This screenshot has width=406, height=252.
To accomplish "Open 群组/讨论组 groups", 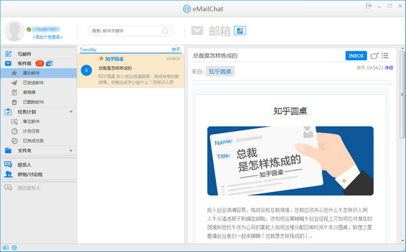I will [30, 174].
